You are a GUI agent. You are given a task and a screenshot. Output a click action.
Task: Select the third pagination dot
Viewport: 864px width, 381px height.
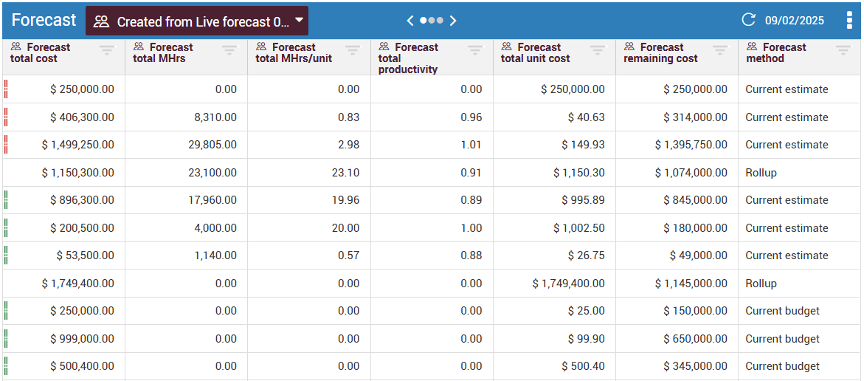(x=440, y=21)
